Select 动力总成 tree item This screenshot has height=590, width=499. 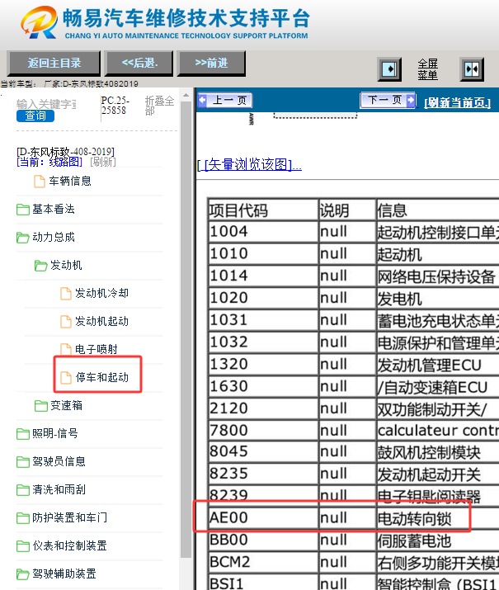tap(54, 237)
